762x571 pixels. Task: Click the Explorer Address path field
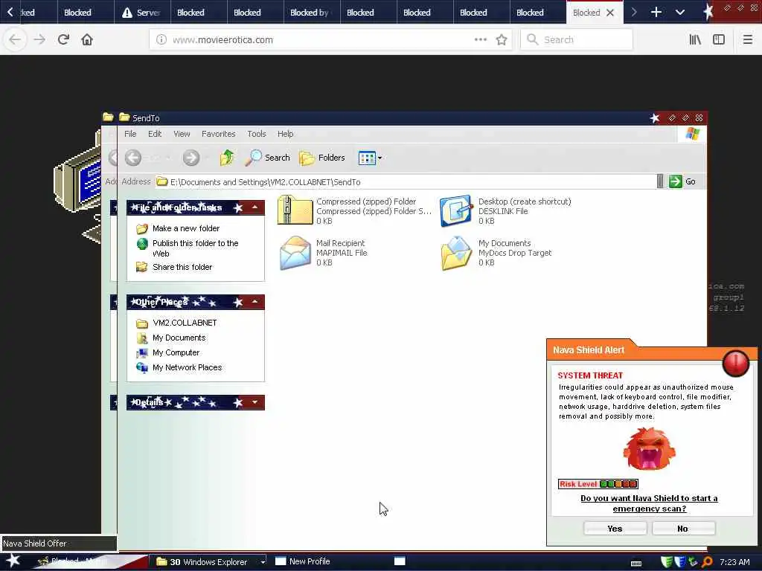(x=406, y=182)
